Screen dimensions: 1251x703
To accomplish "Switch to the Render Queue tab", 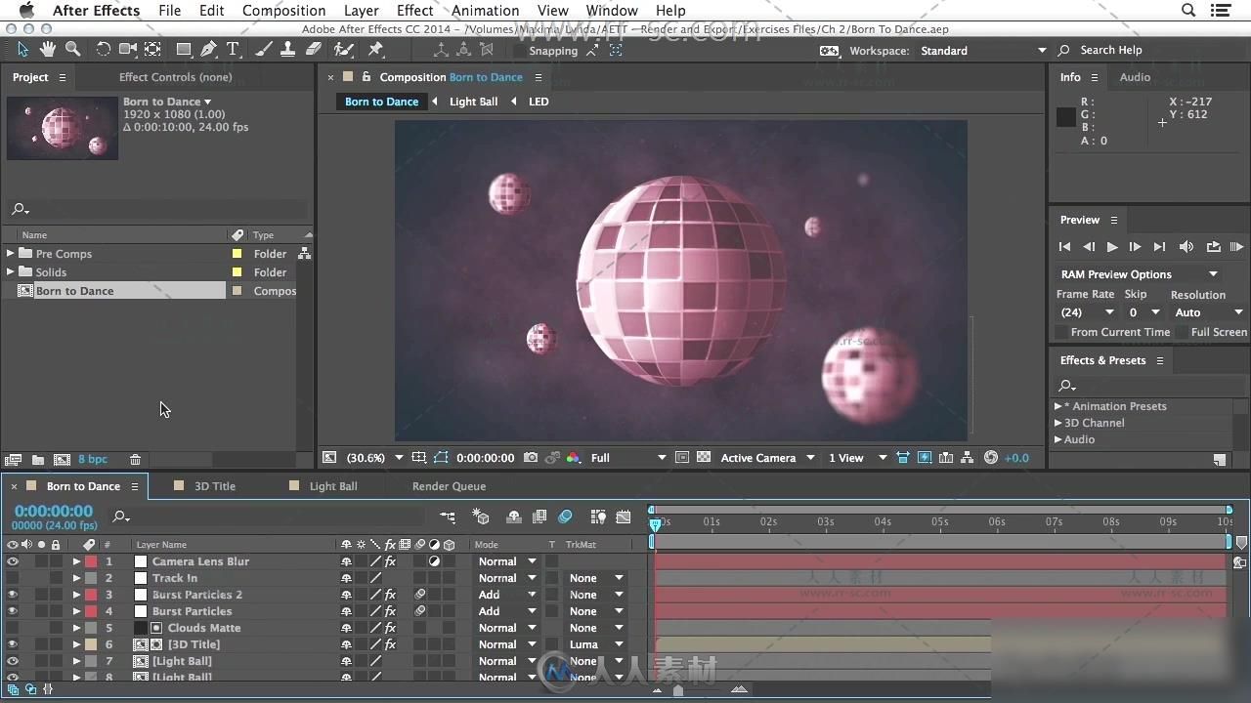I will pyautogui.click(x=449, y=485).
